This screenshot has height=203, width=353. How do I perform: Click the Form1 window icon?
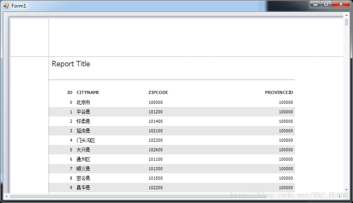pyautogui.click(x=6, y=6)
